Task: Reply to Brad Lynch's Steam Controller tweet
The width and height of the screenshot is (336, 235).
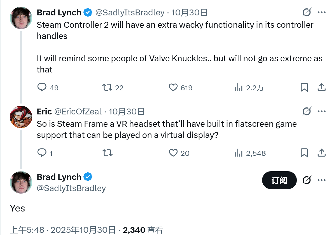Action: coord(42,88)
